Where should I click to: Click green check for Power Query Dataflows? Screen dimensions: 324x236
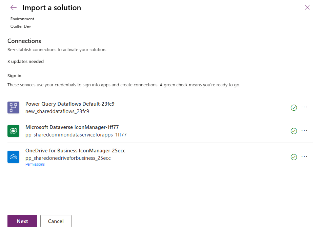click(x=294, y=108)
